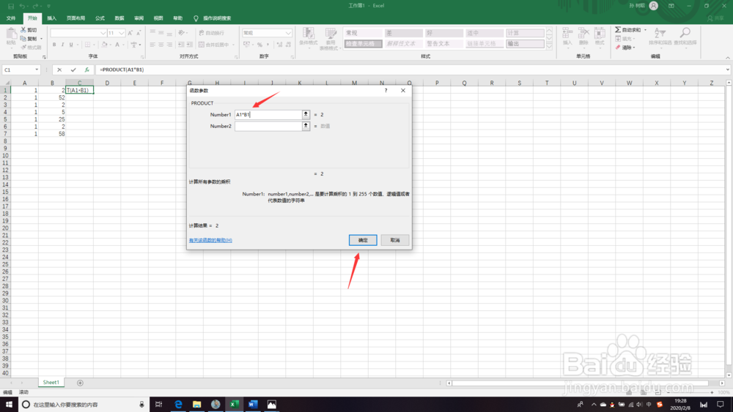Click the Format cells (格式) icon
Viewport: 733px width, 412px height.
[x=600, y=33]
